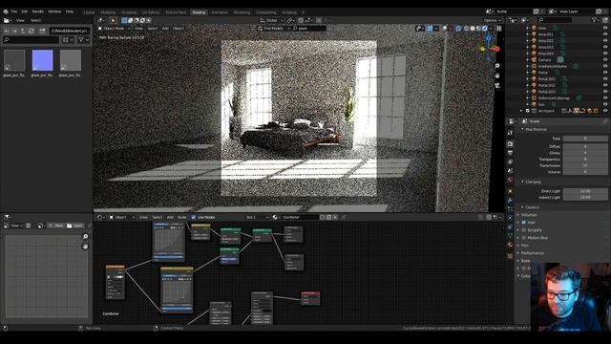Screen dimensions: 611x344
Task: Activate the select tool in viewport toolbar
Action: point(114,20)
